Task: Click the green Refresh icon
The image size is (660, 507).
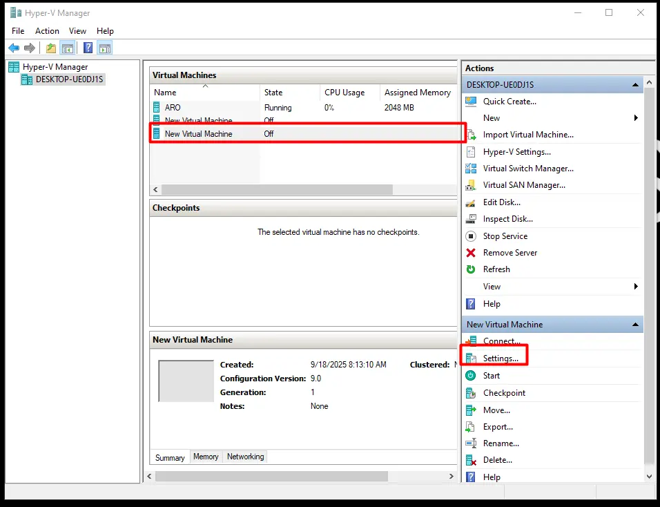Action: (471, 269)
